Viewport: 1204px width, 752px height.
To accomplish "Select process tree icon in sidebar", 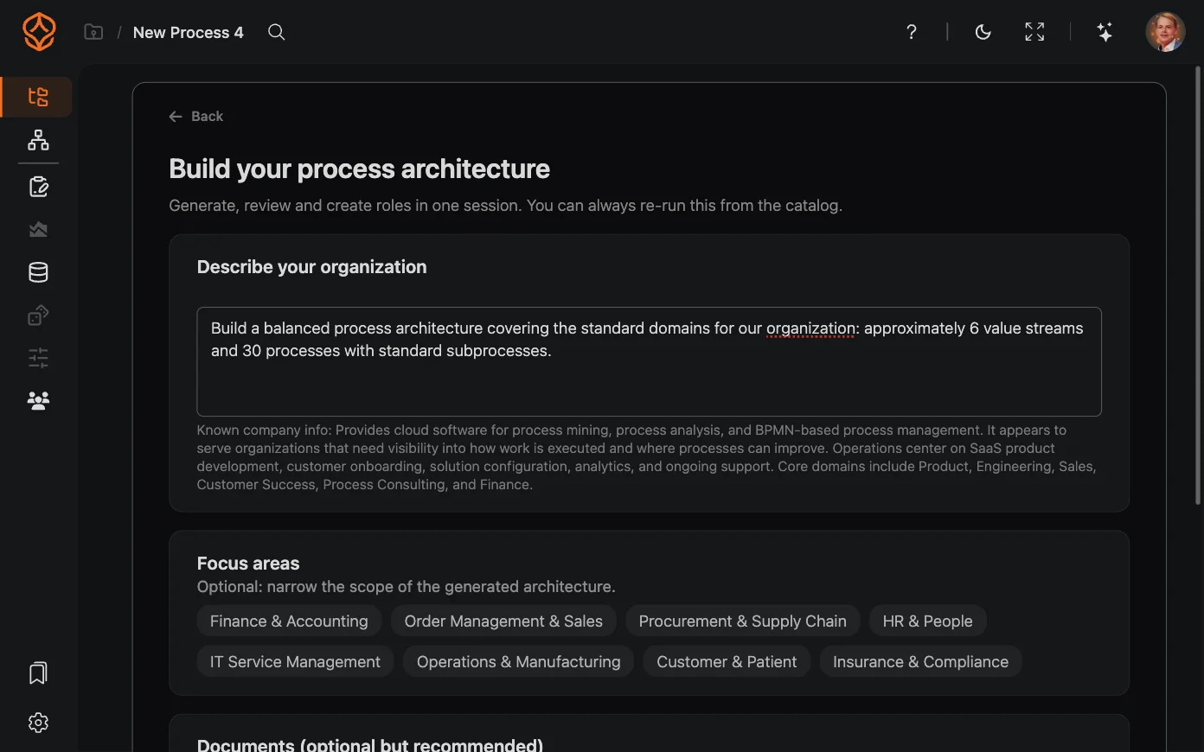I will tap(38, 97).
